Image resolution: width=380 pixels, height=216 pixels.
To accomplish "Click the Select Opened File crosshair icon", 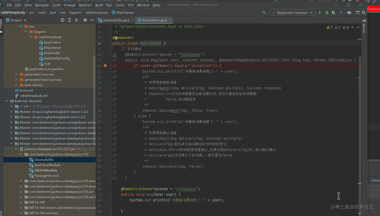I will tap(62, 20).
